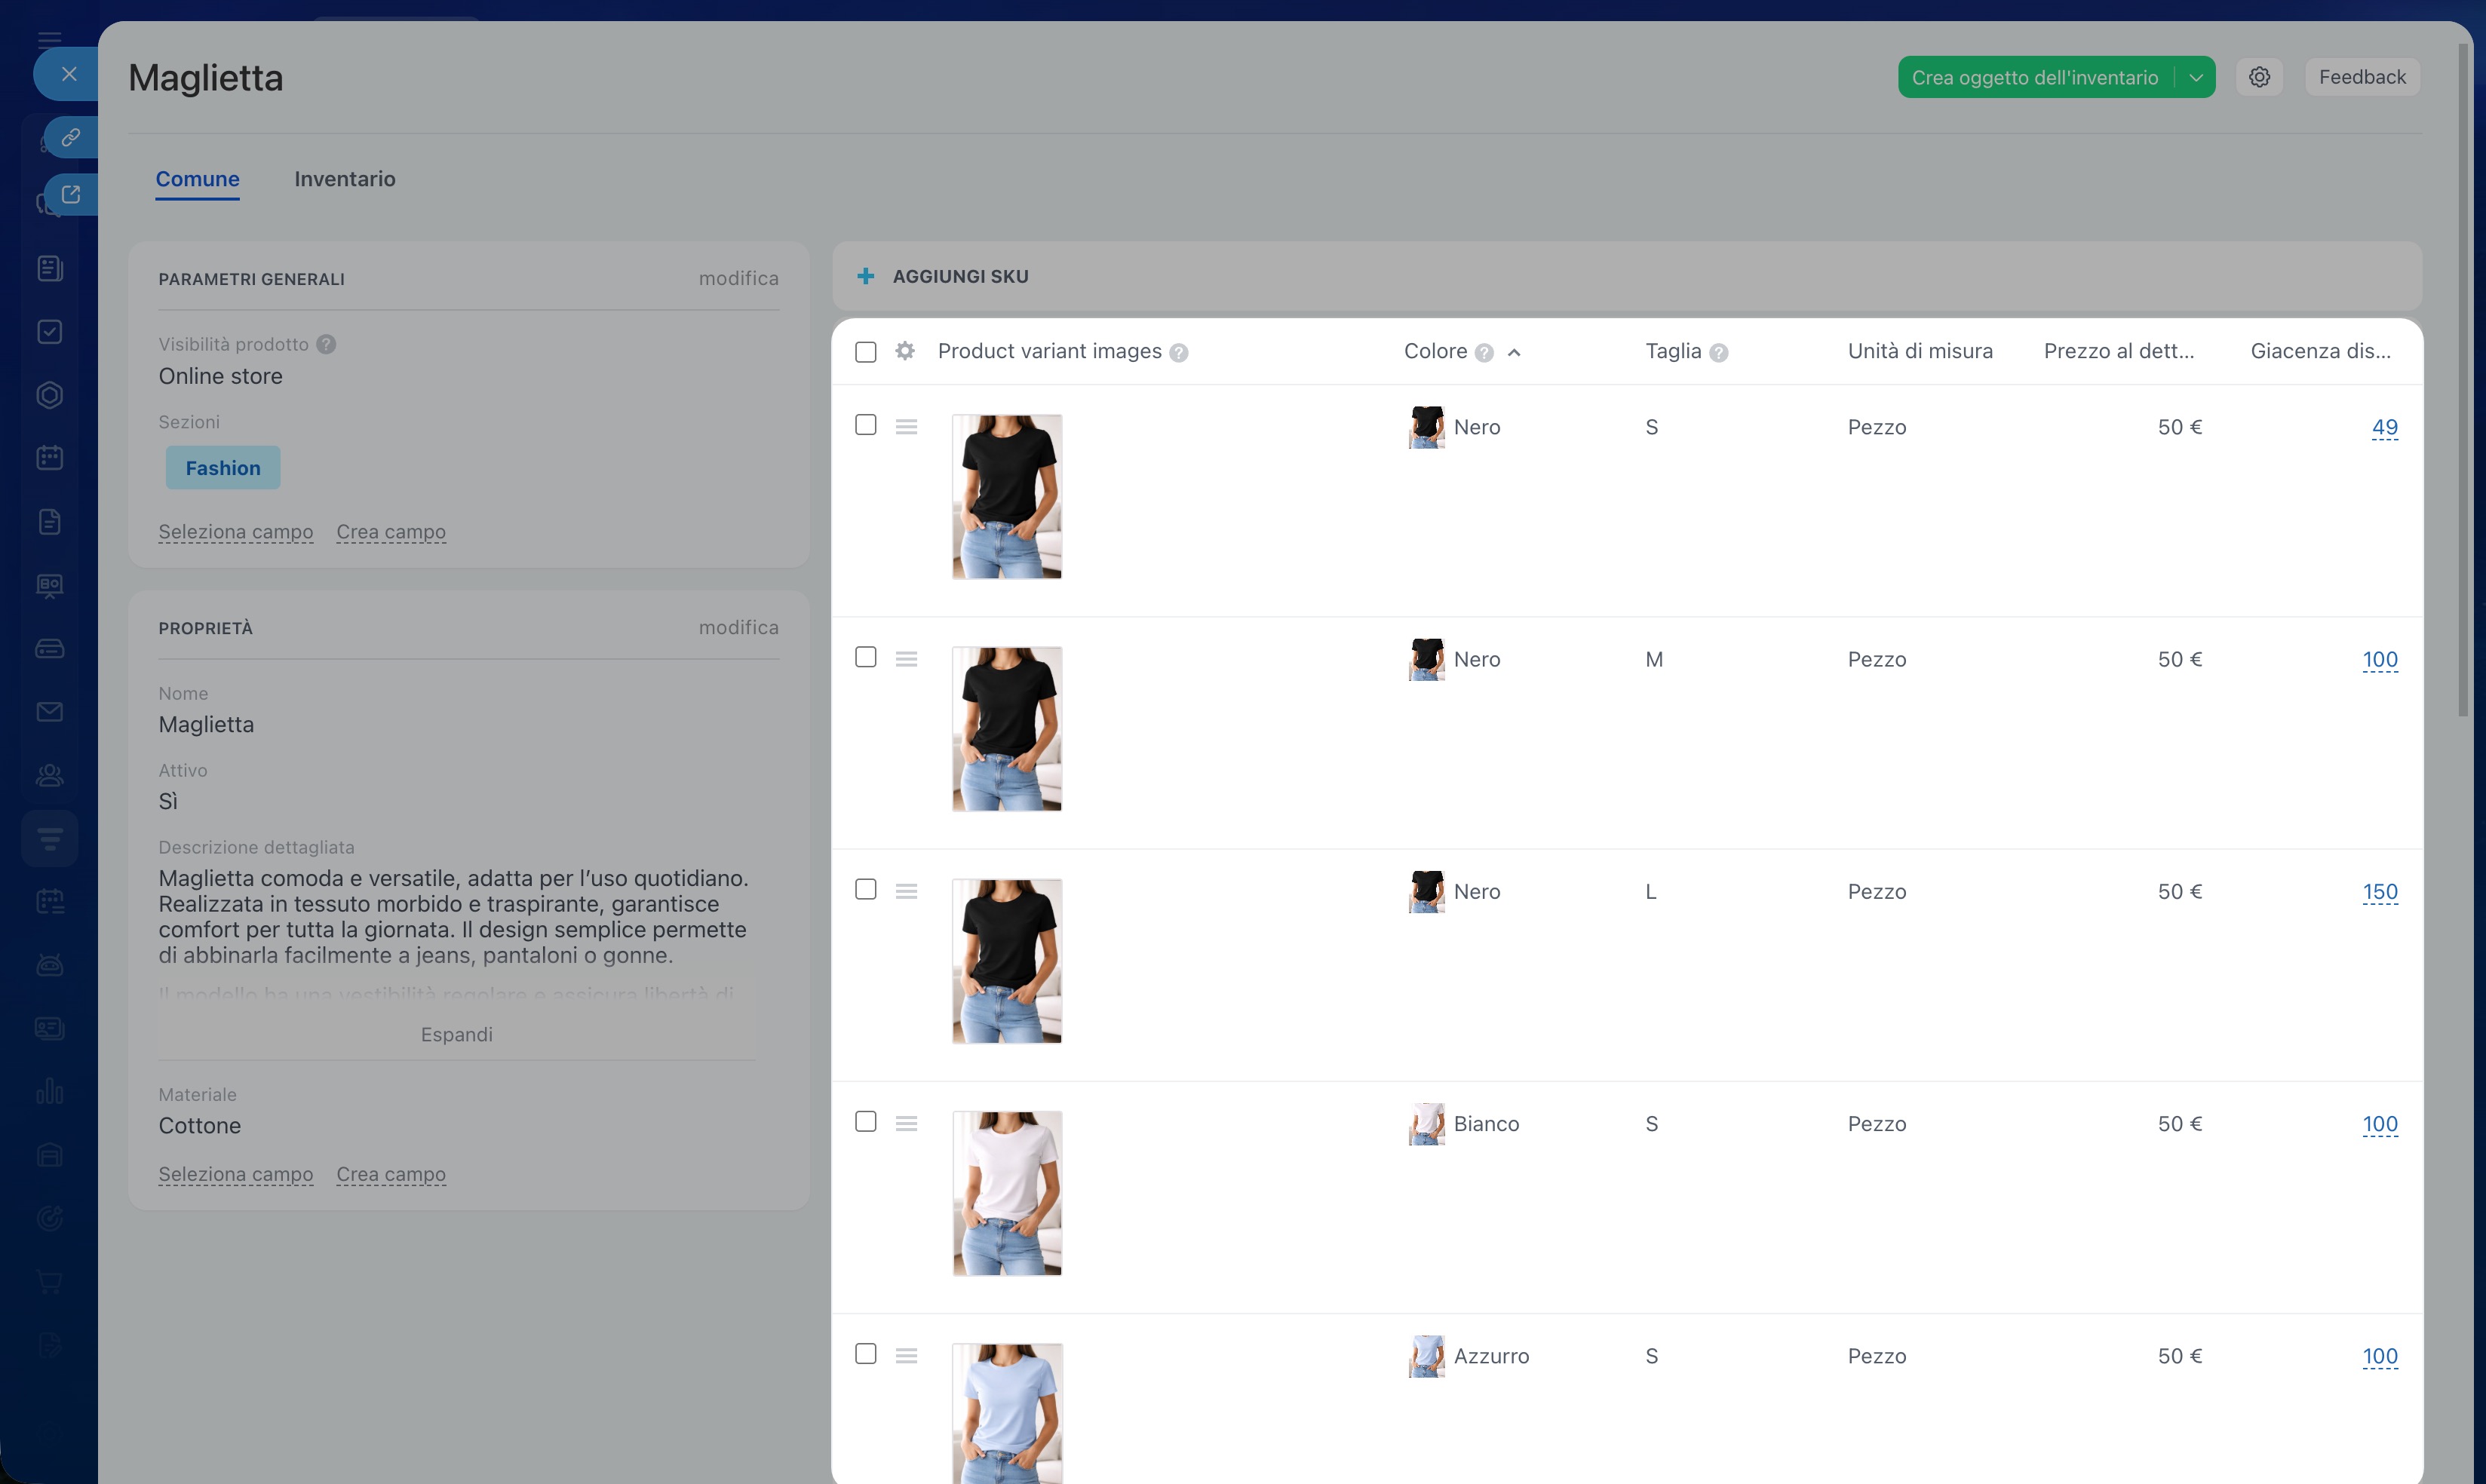Image resolution: width=2486 pixels, height=1484 pixels.
Task: Open the Azzurro t-shirt variant thumbnail
Action: (1007, 1412)
